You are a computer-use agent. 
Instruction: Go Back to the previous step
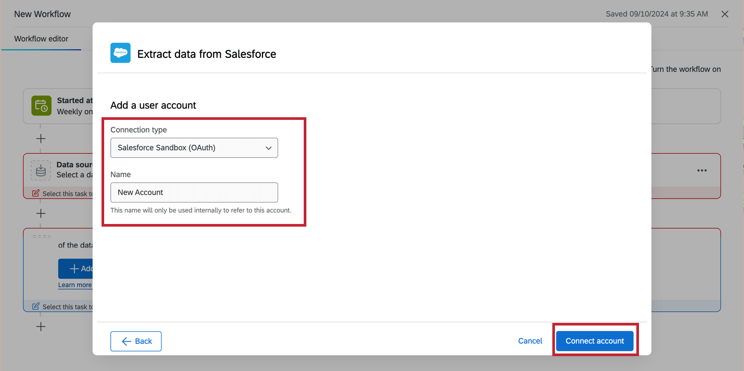[136, 341]
